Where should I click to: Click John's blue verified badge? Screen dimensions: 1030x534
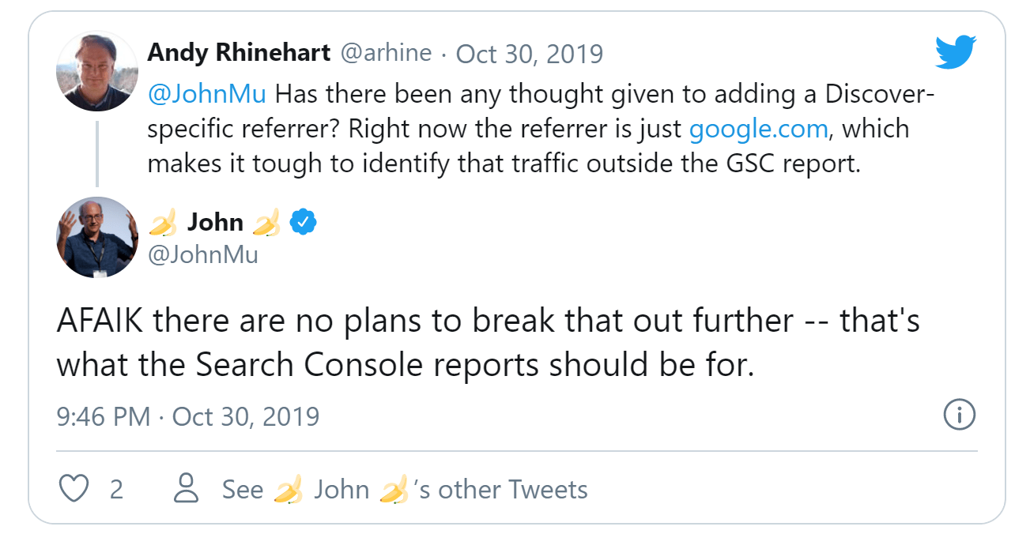click(x=304, y=223)
